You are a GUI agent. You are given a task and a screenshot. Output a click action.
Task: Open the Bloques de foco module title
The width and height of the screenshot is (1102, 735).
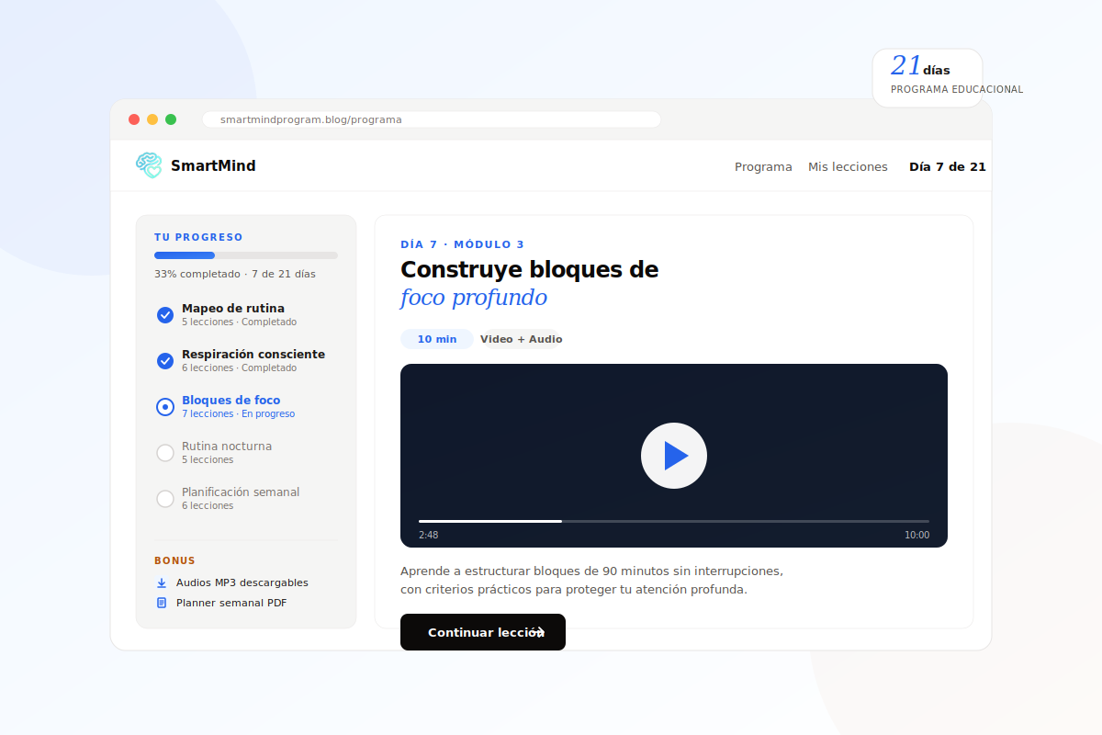click(231, 400)
